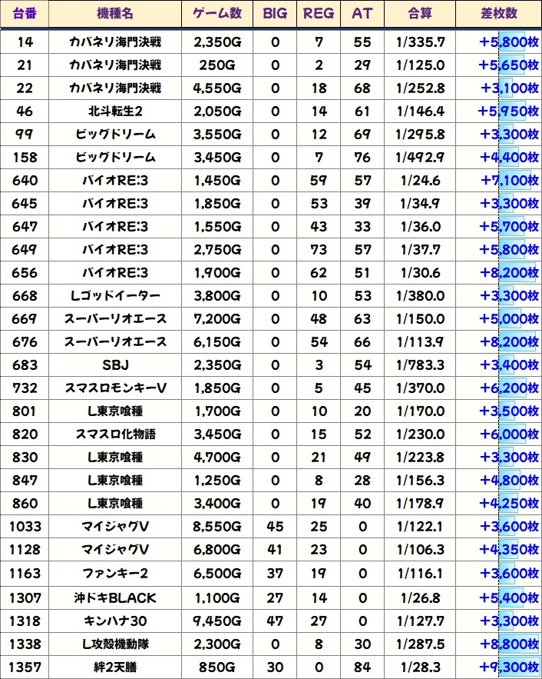Click the スマスロモンキーV machine name
The height and width of the screenshot is (679, 542).
click(x=115, y=388)
